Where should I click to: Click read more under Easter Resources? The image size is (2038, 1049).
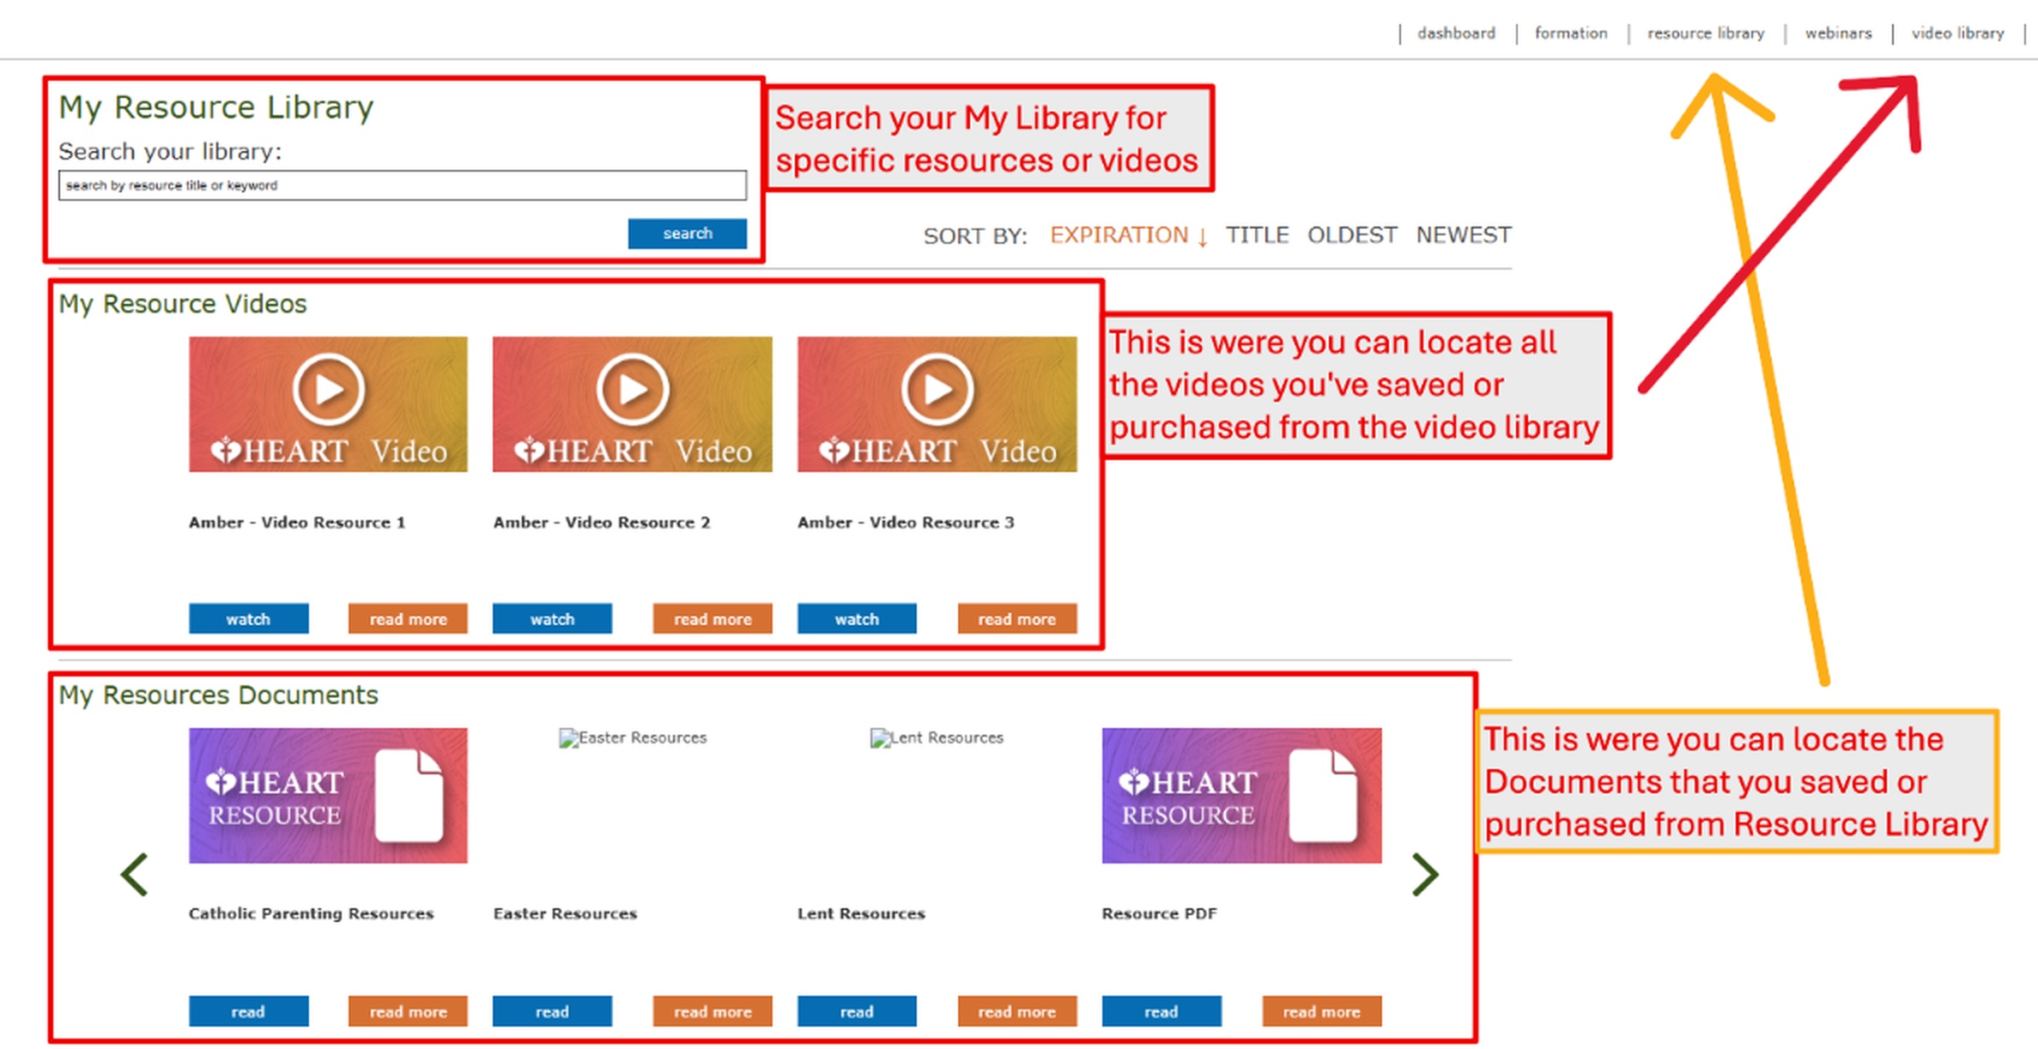coord(713,1011)
